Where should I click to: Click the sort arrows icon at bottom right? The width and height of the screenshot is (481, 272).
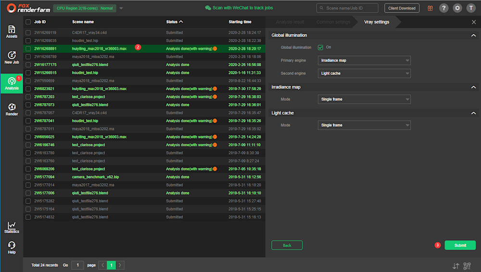point(456,266)
